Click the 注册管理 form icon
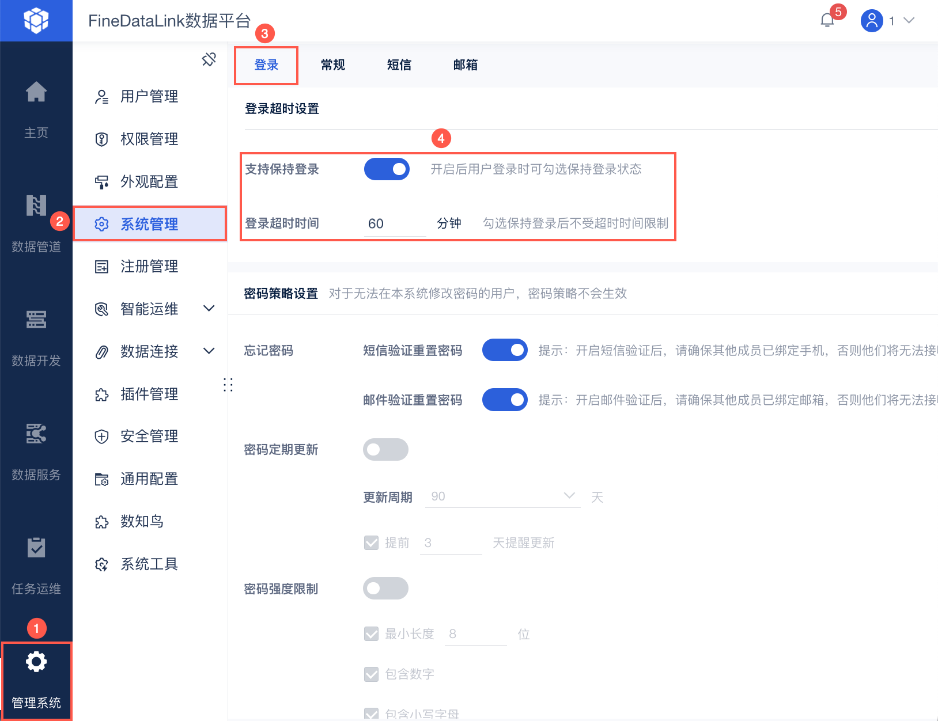The image size is (938, 721). click(101, 267)
